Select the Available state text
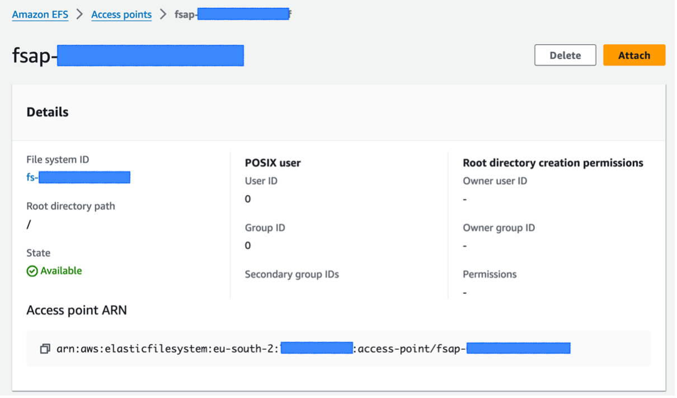Viewport: 677px width, 398px height. click(x=61, y=271)
